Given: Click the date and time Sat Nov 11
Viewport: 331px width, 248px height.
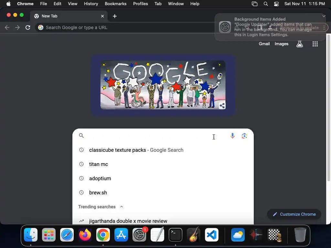Looking at the screenshot, I should (304, 4).
